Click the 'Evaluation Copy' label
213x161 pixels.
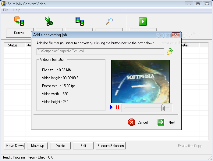click(190, 146)
